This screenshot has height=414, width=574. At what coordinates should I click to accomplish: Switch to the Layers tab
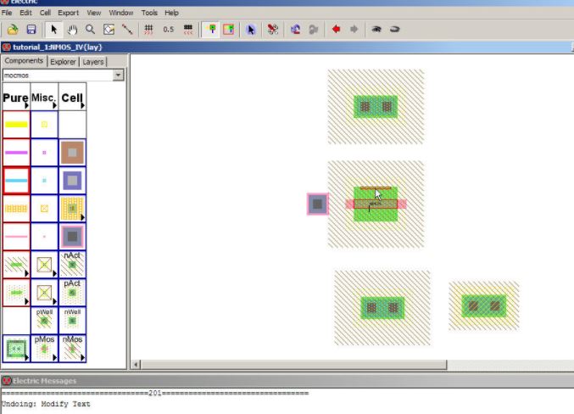tap(93, 62)
